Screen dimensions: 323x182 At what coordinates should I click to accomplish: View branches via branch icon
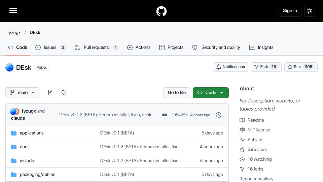50,93
